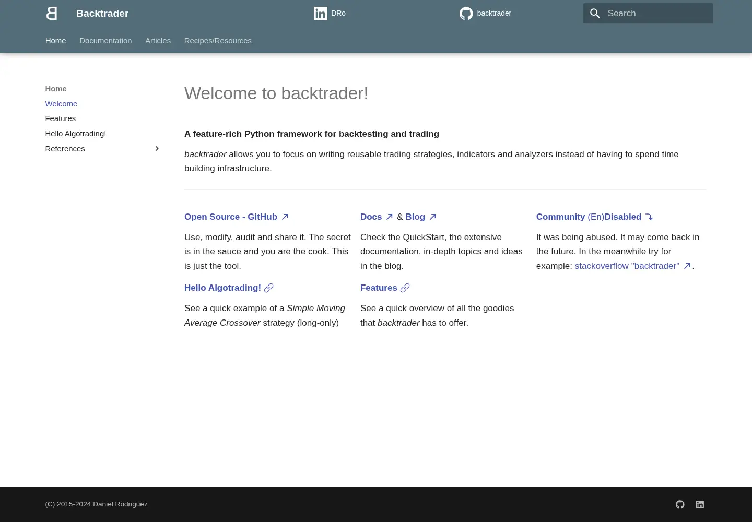Click arrow icon after stackoverflow "backtrader"
The width and height of the screenshot is (752, 522).
click(x=687, y=266)
